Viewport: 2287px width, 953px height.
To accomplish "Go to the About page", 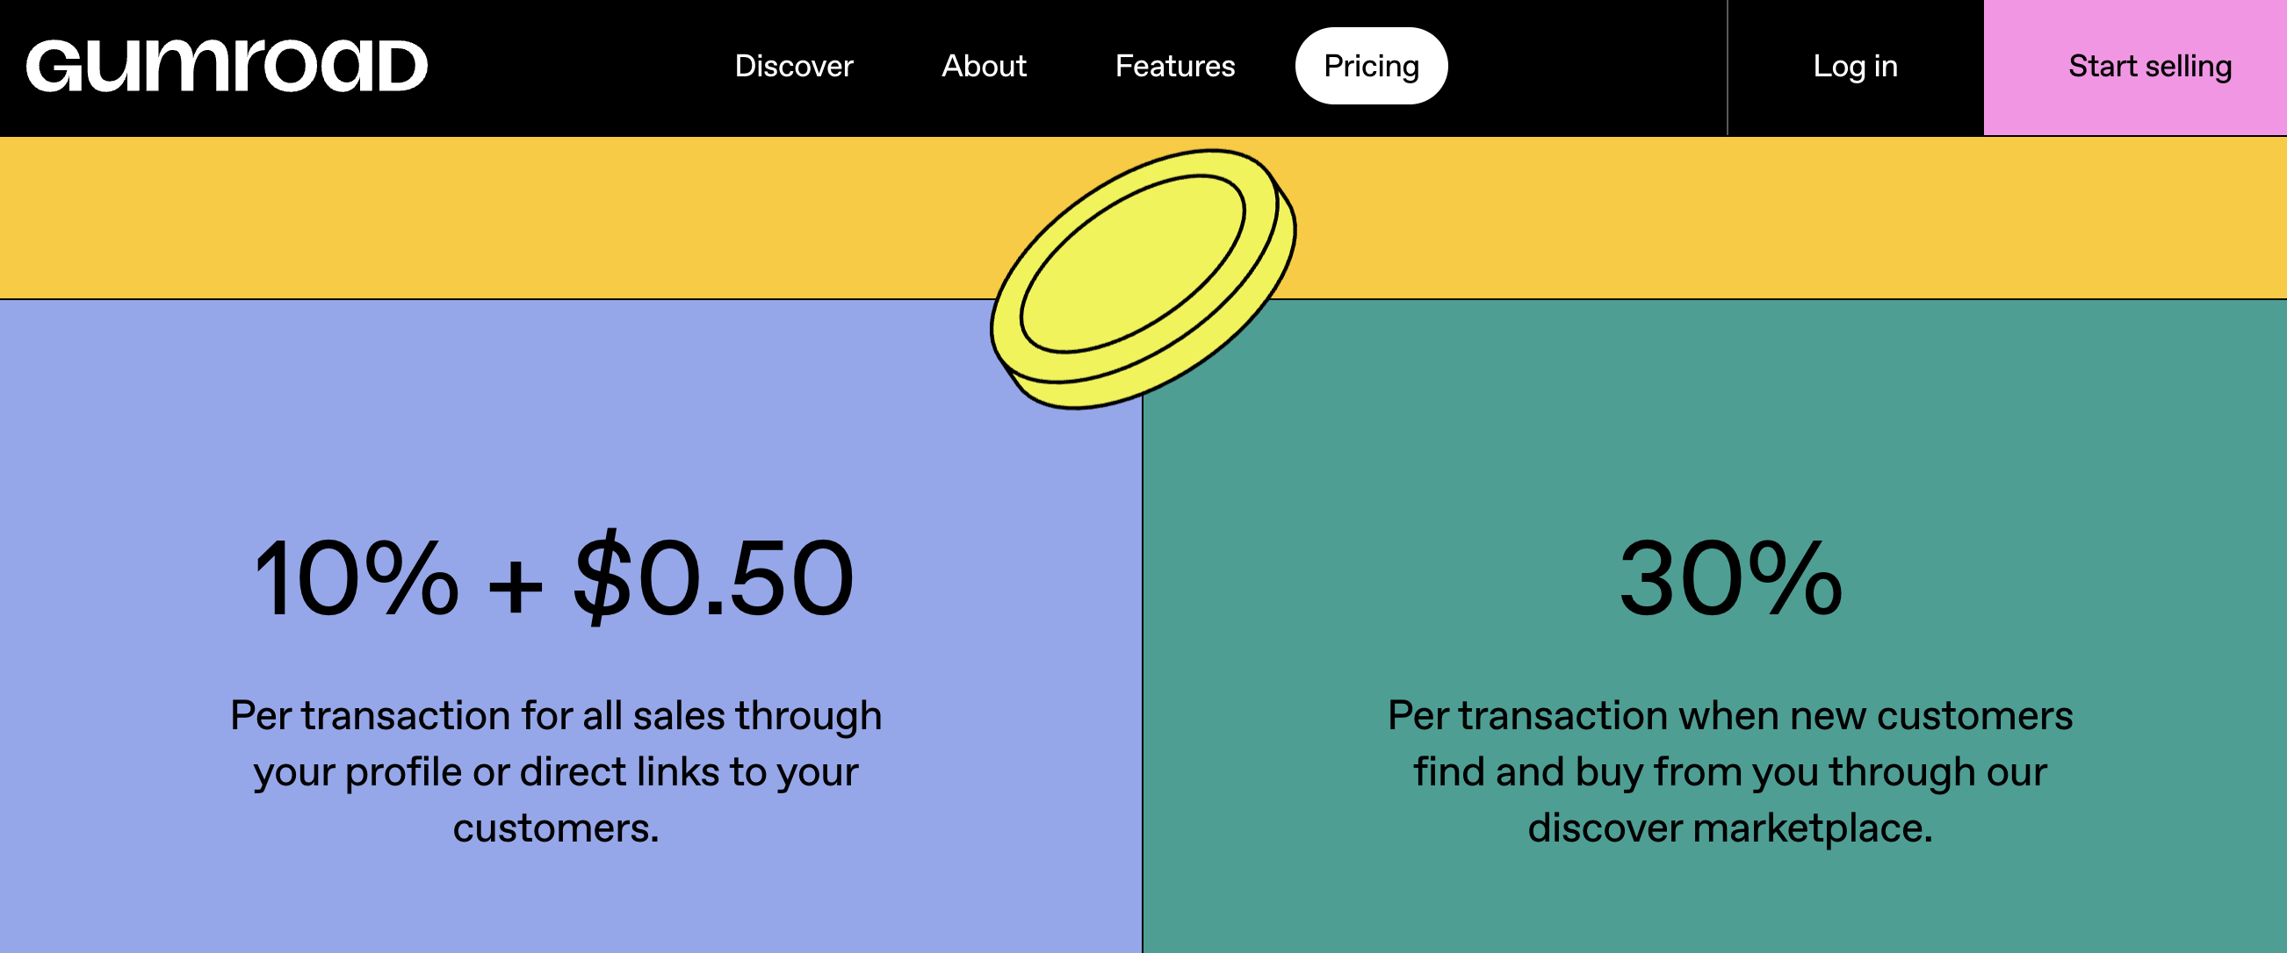I will click(984, 67).
